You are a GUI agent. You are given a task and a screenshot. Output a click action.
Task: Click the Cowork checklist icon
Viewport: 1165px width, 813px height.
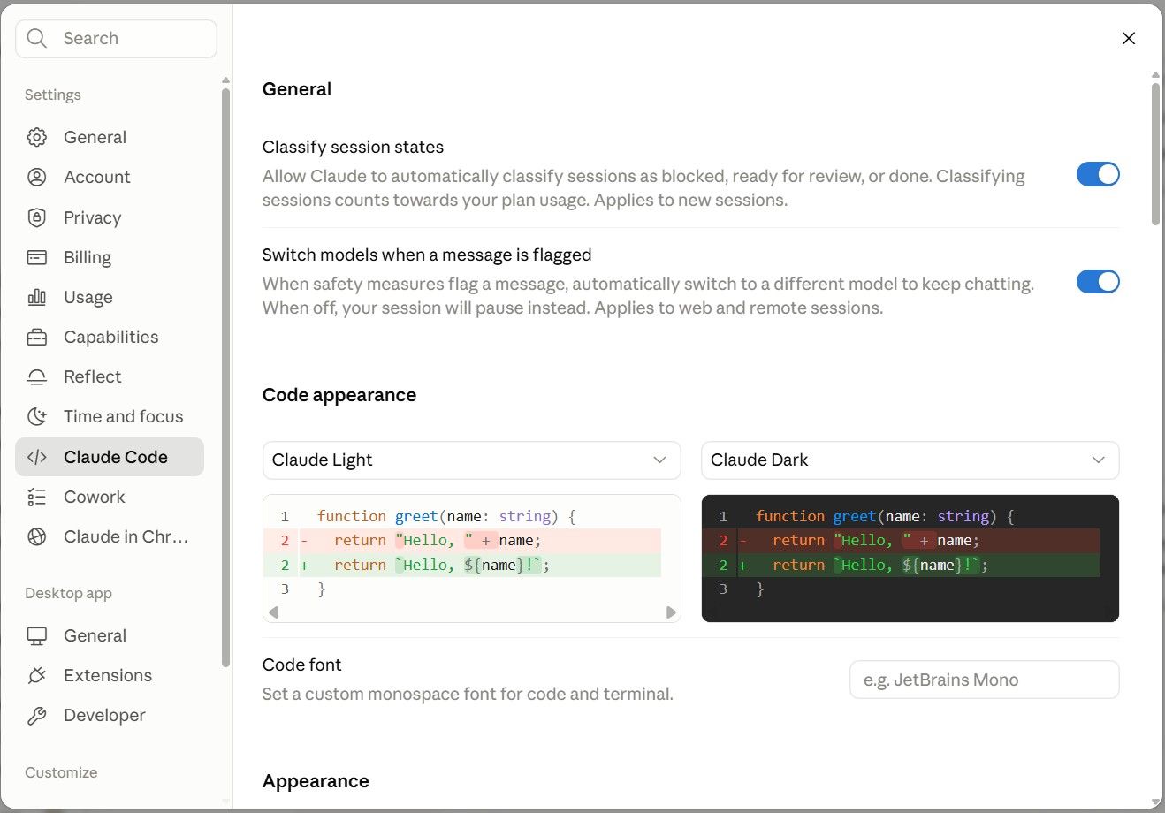(x=36, y=497)
